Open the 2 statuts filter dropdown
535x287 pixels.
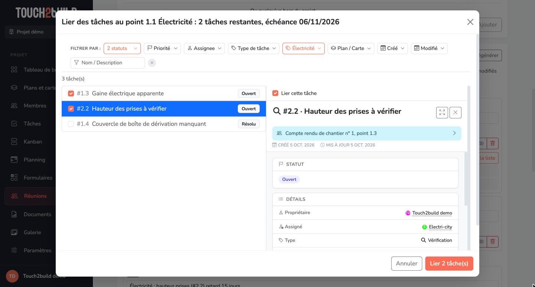click(x=122, y=48)
